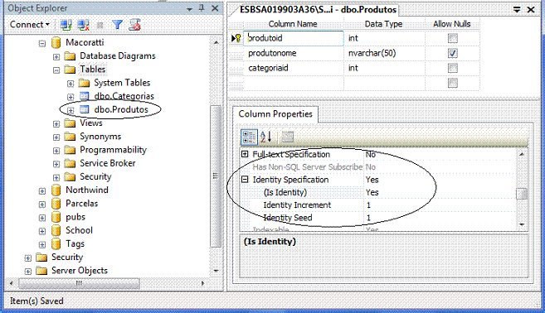Collapse the Identity Specification property
Viewport: 545px width, 313px height.
pos(245,180)
